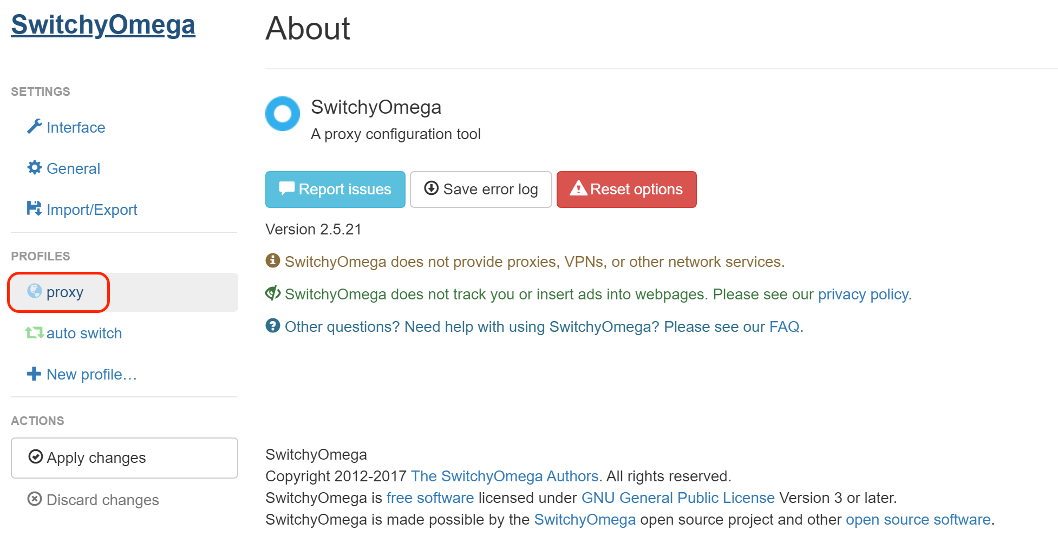
Task: Select the auto switch profile
Action: coord(84,333)
